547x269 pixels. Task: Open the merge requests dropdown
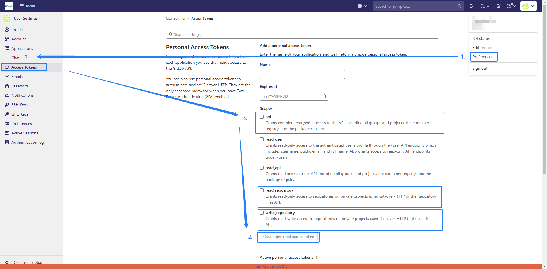tap(484, 6)
